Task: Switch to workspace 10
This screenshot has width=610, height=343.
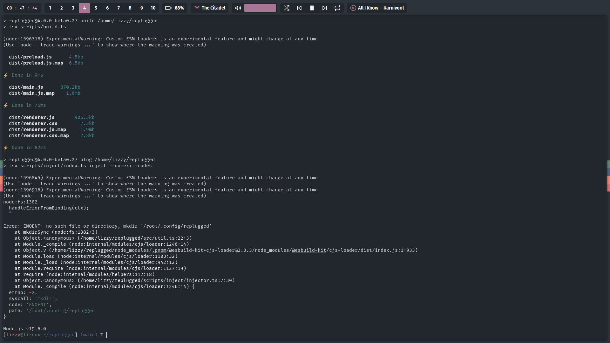Action: (x=153, y=8)
